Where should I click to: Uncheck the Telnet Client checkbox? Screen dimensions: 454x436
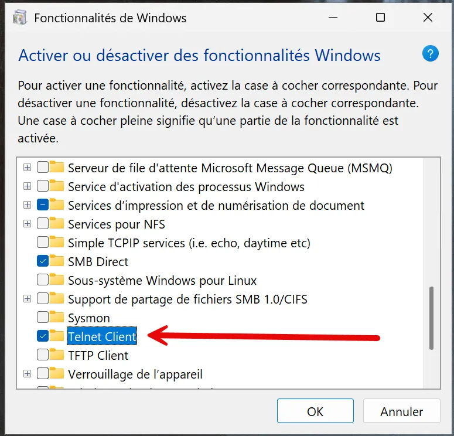click(43, 336)
